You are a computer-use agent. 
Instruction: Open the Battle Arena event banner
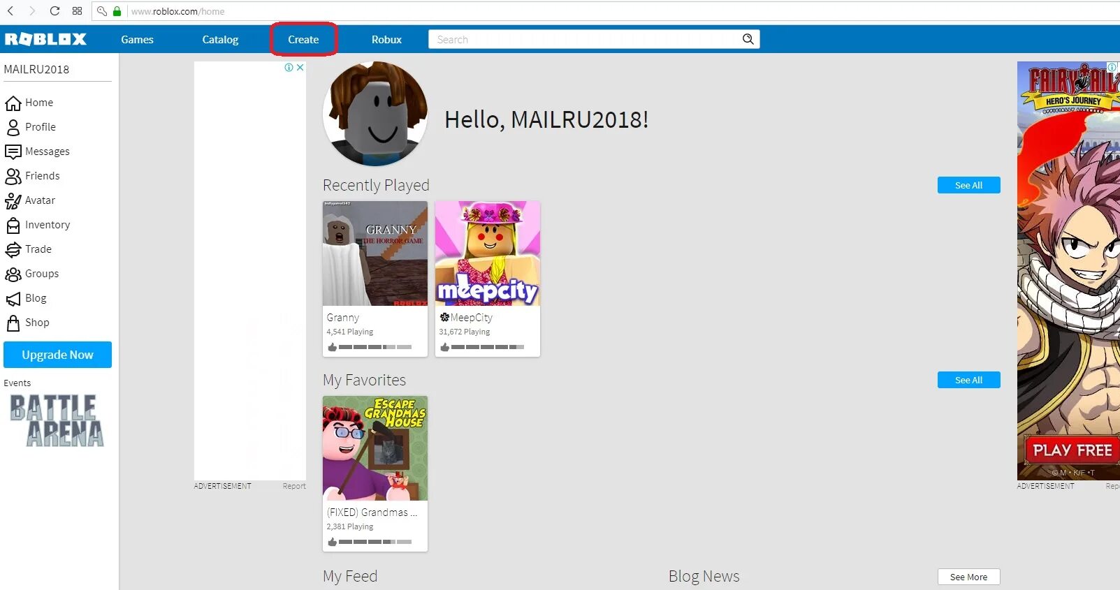point(57,420)
